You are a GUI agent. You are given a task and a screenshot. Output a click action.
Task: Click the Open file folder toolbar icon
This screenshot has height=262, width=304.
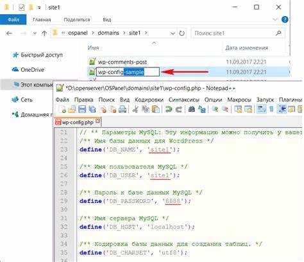(x=72, y=109)
